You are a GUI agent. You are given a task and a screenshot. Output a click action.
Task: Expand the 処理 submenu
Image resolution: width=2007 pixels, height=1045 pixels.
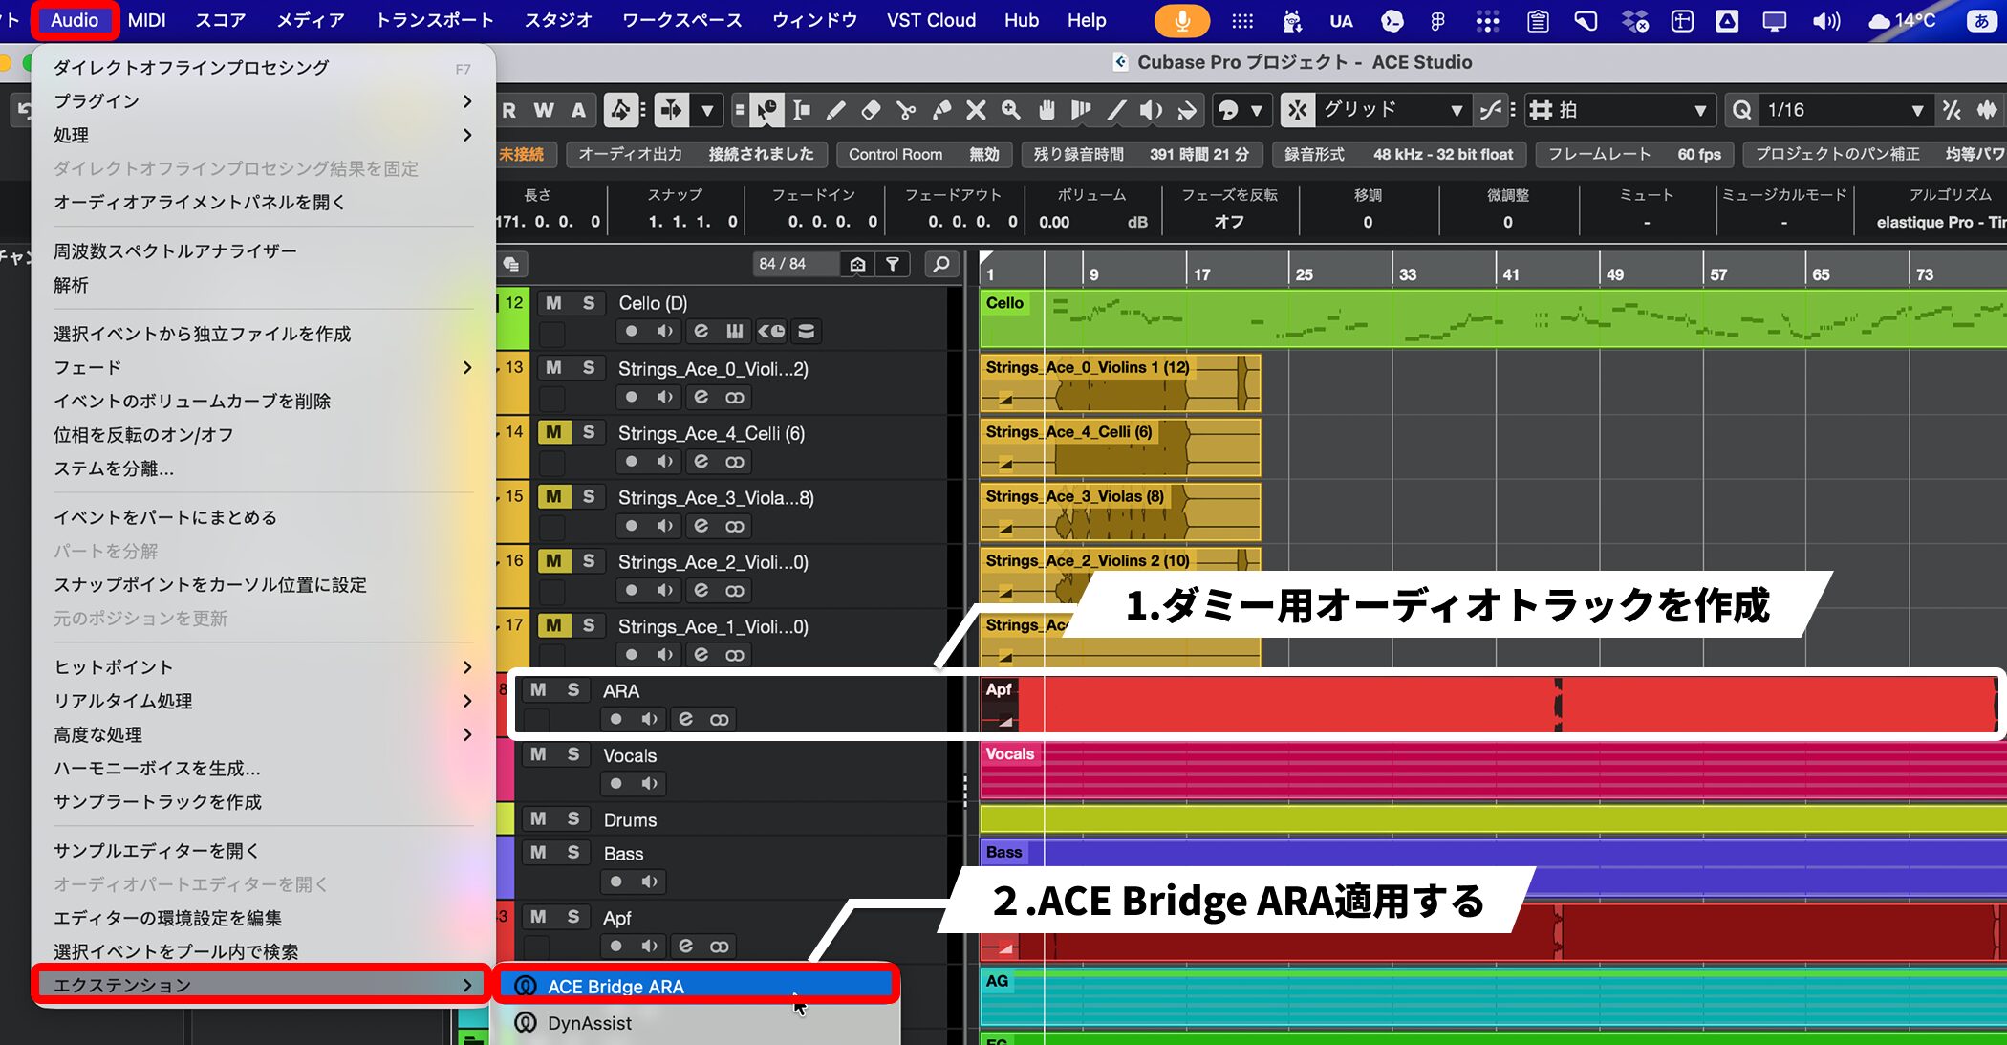(263, 135)
